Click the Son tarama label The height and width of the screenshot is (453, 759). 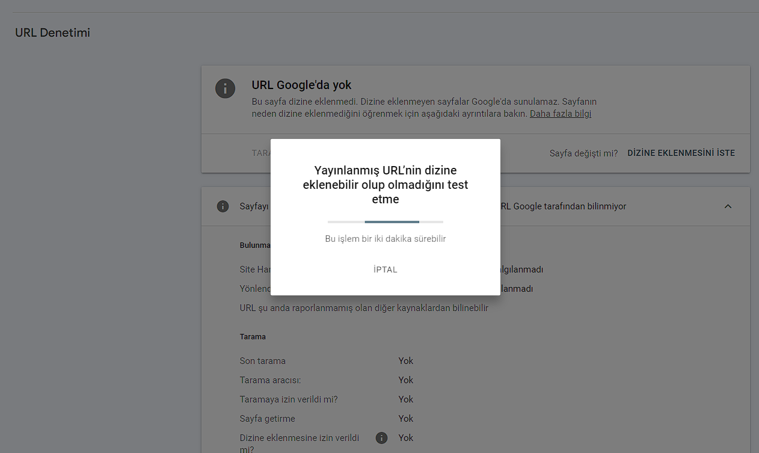(262, 361)
